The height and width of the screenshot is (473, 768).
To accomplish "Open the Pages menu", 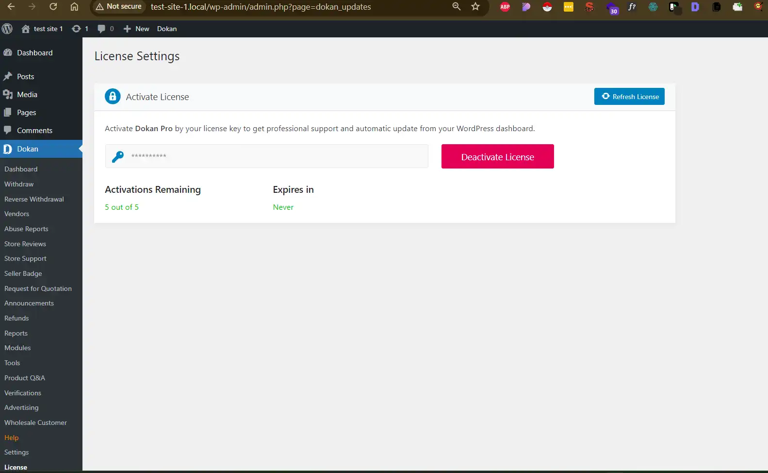I will [41, 112].
